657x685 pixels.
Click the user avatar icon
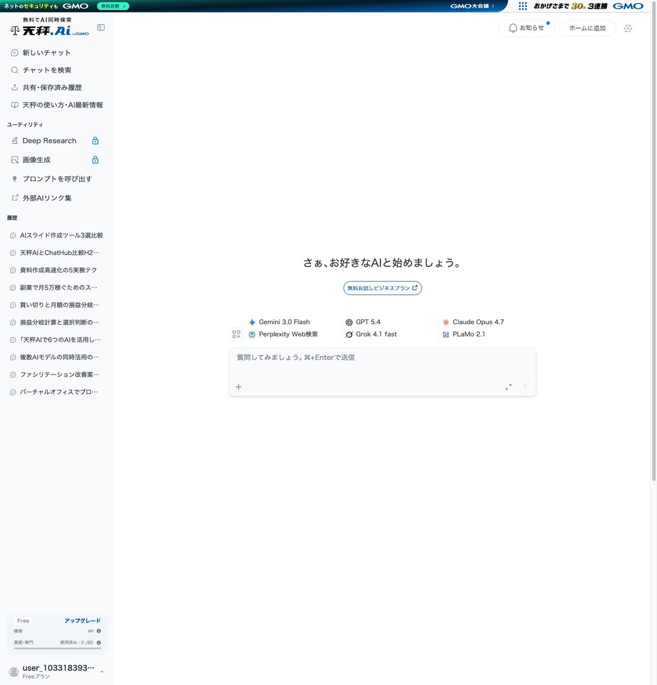(14, 672)
